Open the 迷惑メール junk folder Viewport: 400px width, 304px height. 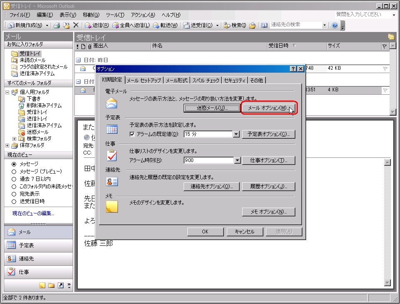pyautogui.click(x=37, y=132)
